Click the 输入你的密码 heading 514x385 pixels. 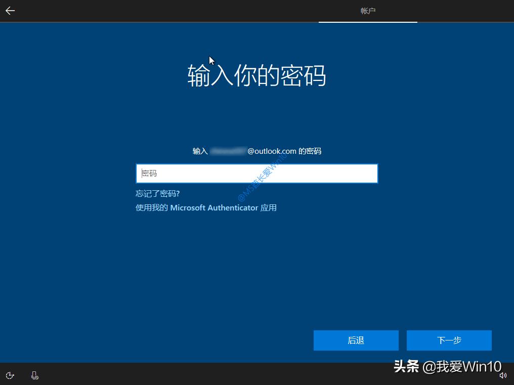pyautogui.click(x=256, y=76)
